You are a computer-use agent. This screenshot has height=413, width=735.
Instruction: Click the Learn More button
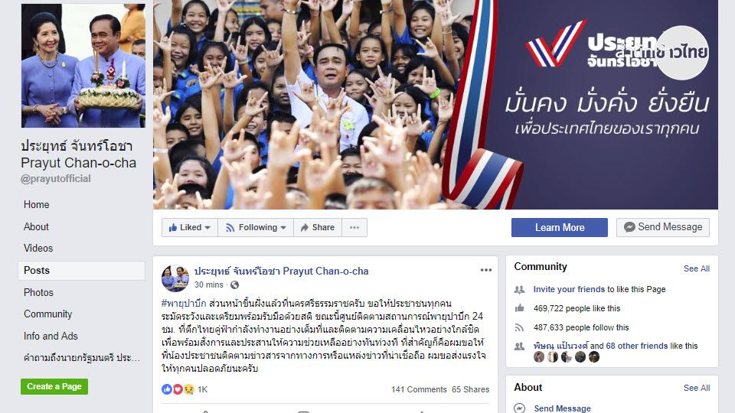click(559, 228)
